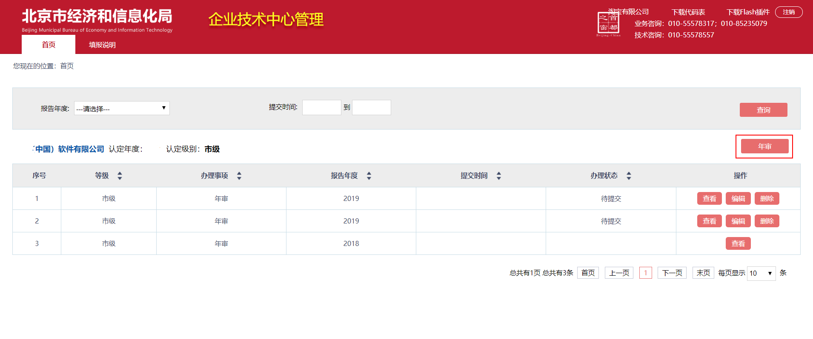Click the 企业技术中心管理 title
Viewport: 813px width, 339px height.
266,20
